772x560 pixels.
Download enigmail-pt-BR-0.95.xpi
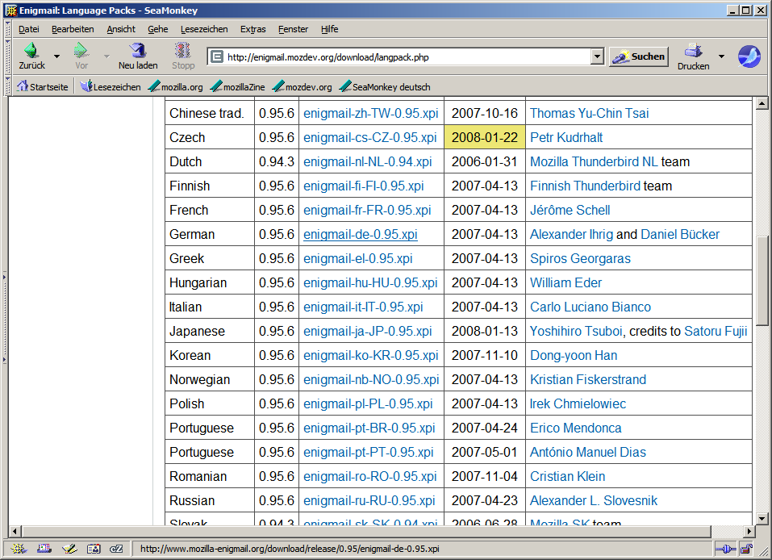click(x=369, y=428)
